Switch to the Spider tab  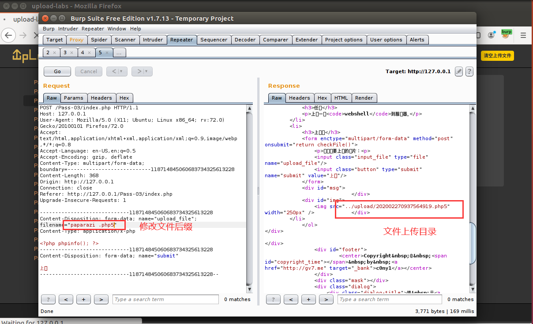click(99, 40)
